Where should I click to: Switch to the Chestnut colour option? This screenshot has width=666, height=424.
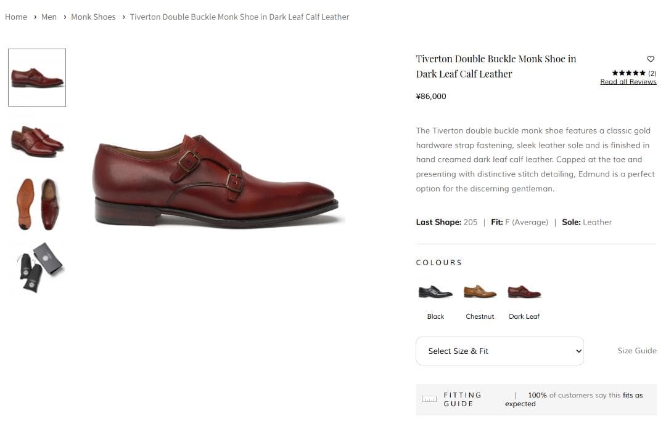[x=480, y=290]
